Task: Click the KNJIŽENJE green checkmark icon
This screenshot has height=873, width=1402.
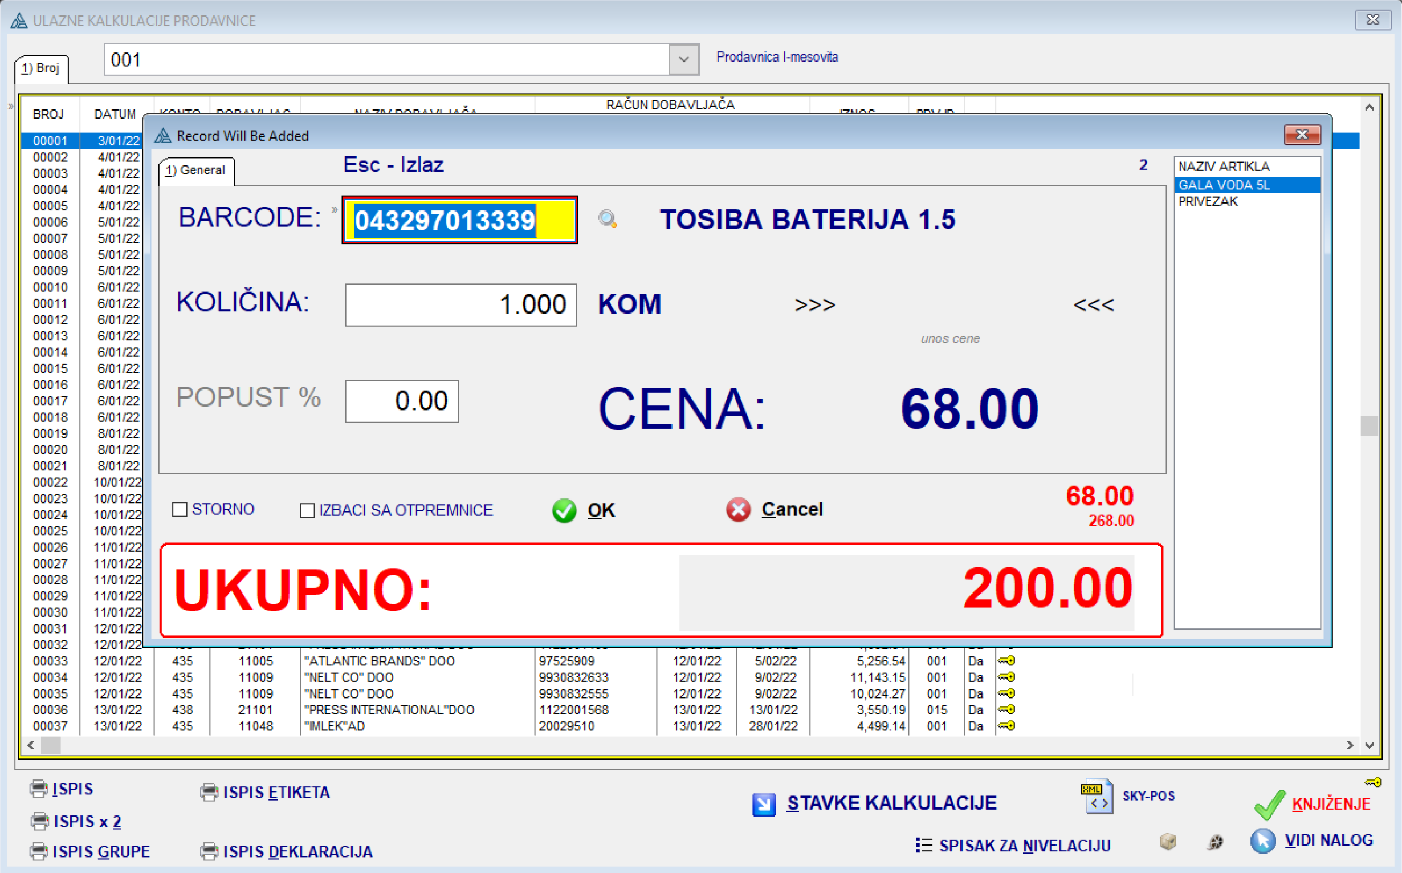Action: 1269,805
